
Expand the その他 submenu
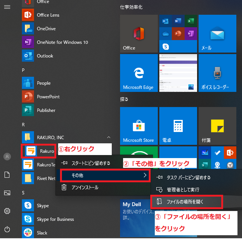[x=105, y=175]
